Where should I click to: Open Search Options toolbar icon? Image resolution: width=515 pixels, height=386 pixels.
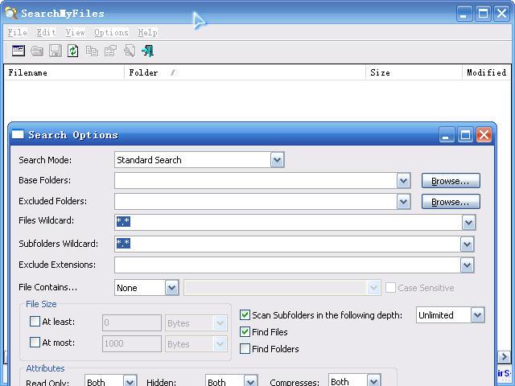click(19, 51)
